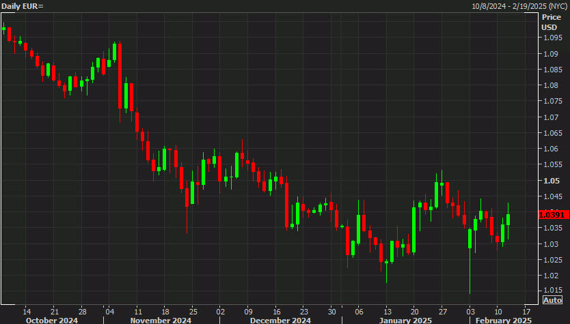Click the January 2025 month label

(405, 321)
